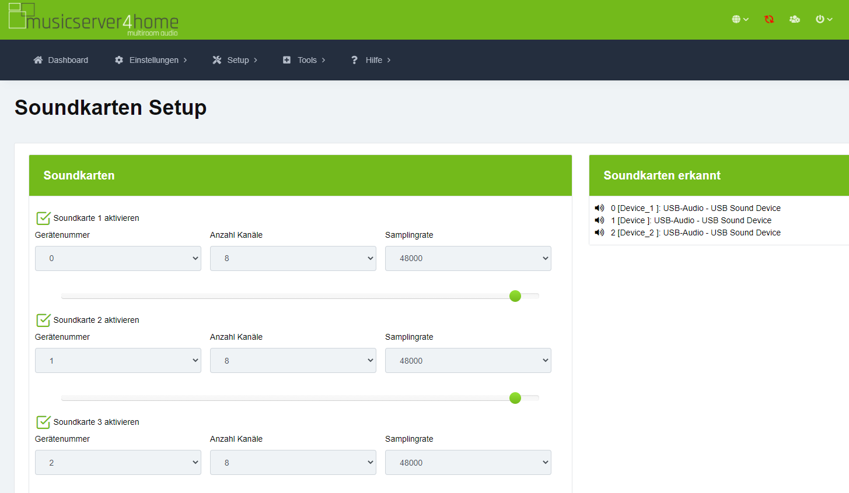The image size is (849, 493).
Task: Click the musicserver4home logo
Action: click(93, 20)
